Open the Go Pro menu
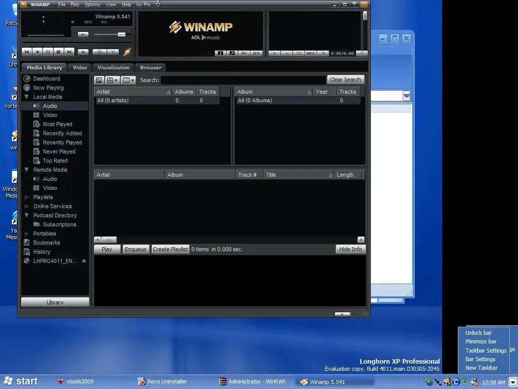 [x=143, y=4]
